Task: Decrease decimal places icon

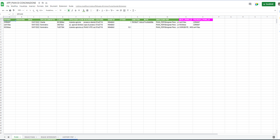Action: [33, 11]
